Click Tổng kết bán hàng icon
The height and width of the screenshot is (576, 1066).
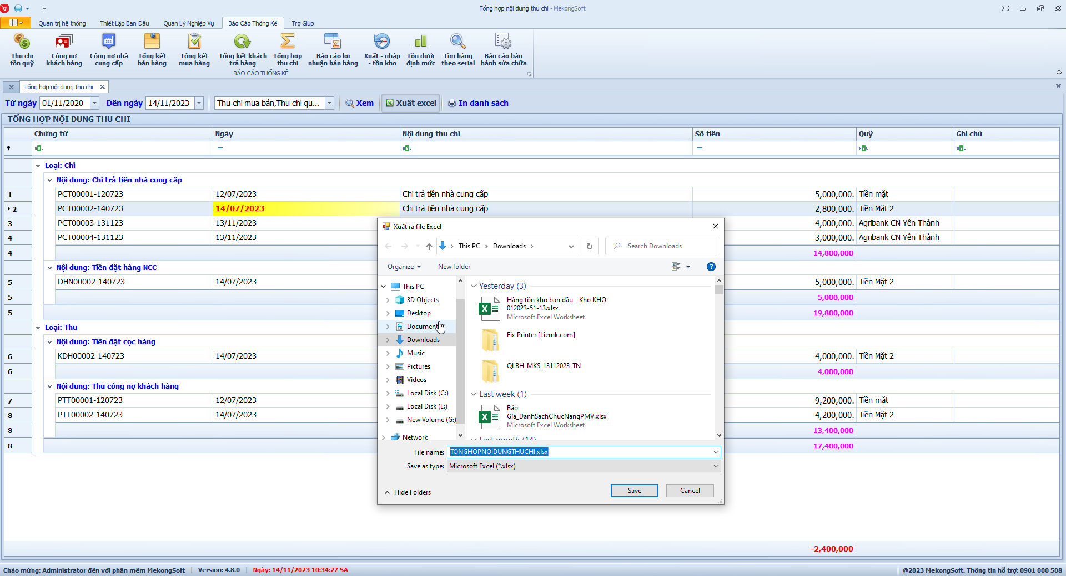tap(152, 49)
